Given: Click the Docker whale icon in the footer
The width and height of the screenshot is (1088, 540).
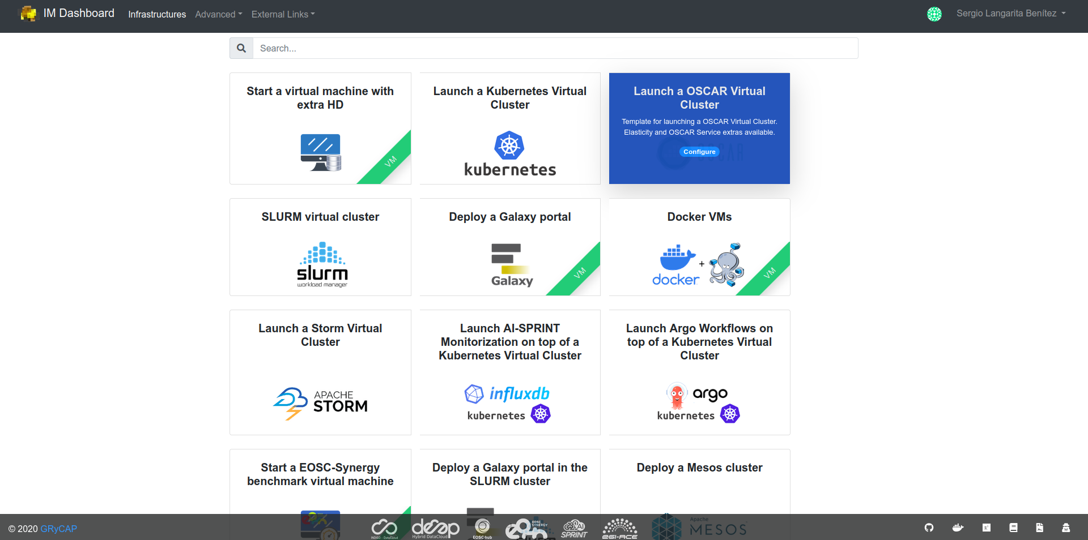Looking at the screenshot, I should point(958,528).
